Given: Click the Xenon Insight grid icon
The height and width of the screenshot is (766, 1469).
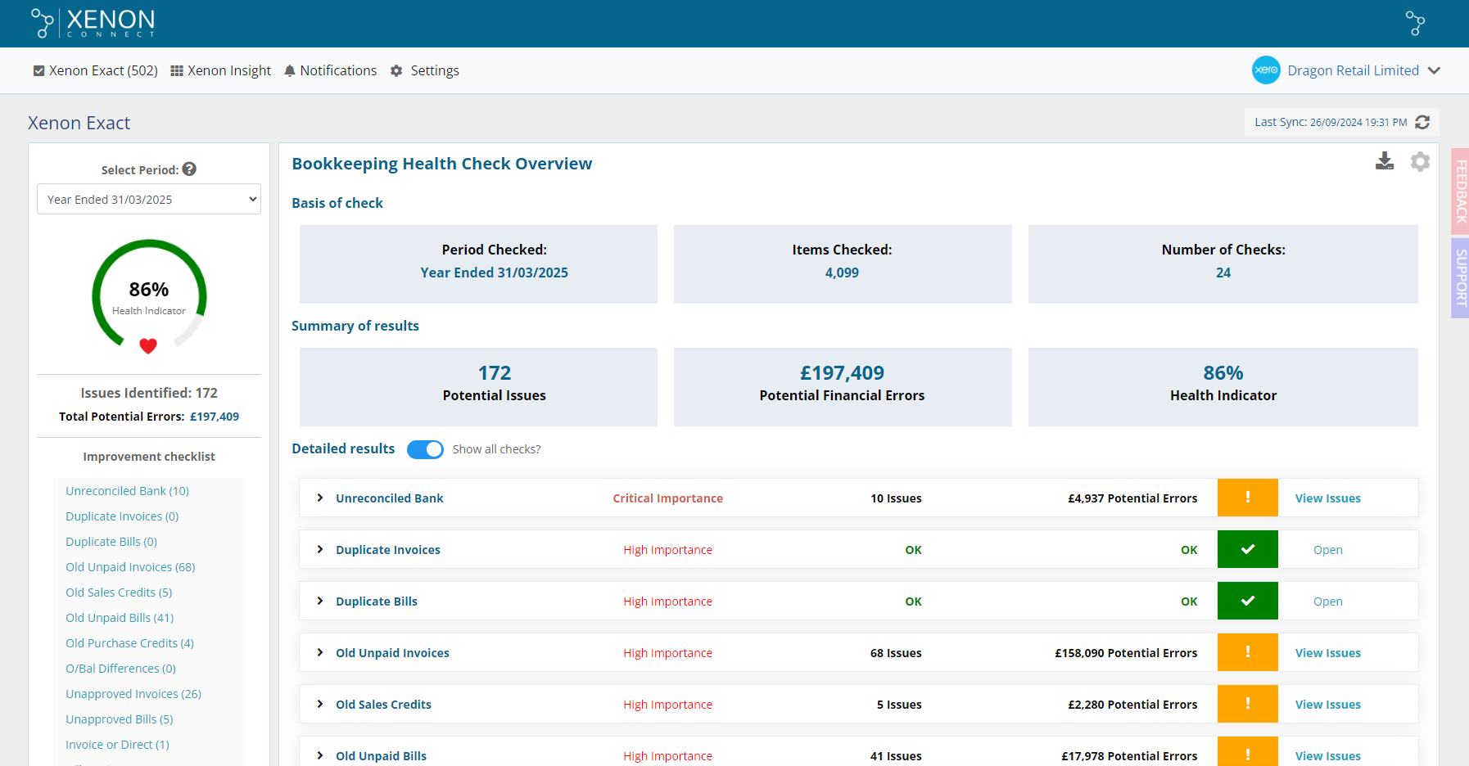Looking at the screenshot, I should [x=177, y=71].
